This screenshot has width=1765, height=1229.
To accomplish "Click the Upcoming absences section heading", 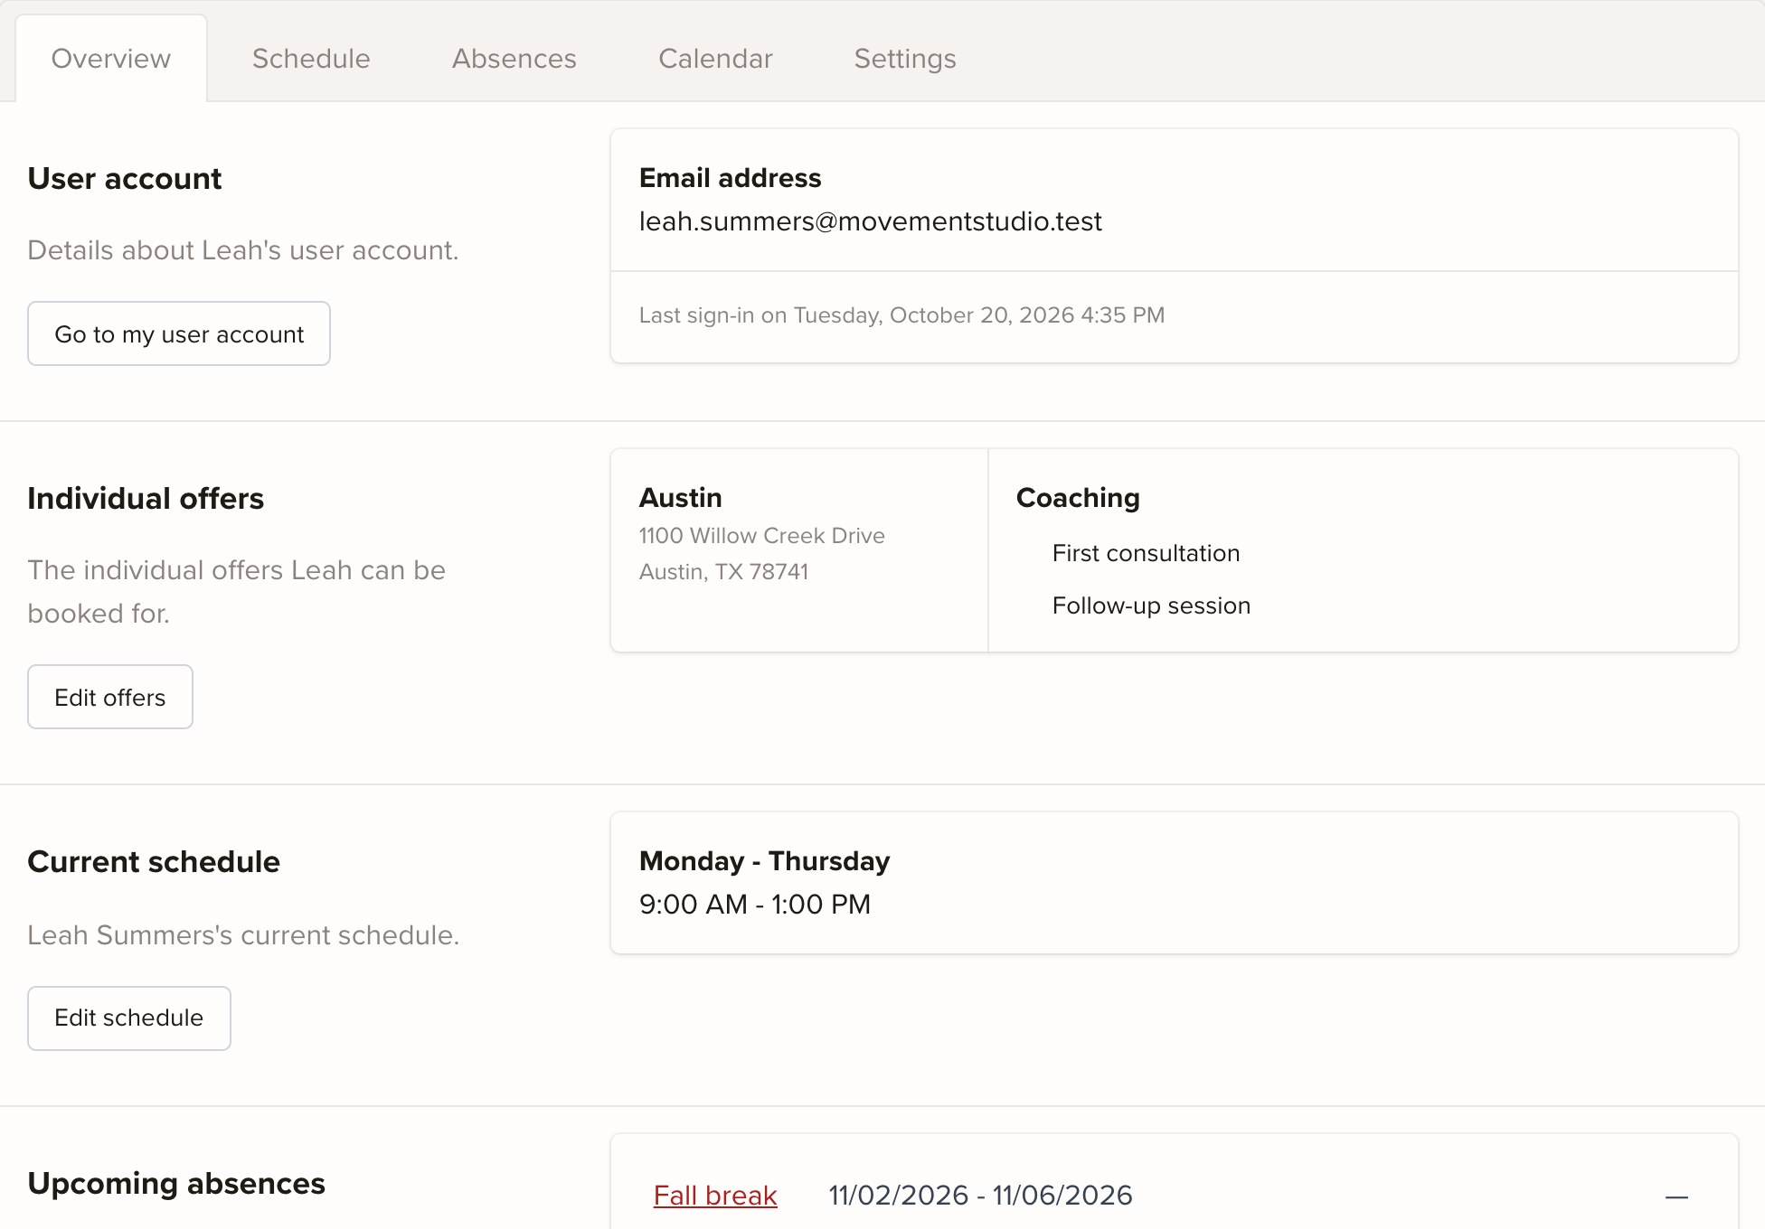I will pyautogui.click(x=176, y=1184).
